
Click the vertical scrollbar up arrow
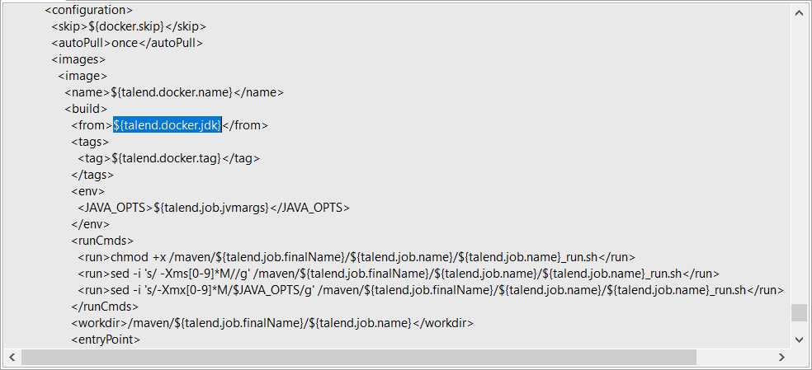pyautogui.click(x=798, y=12)
